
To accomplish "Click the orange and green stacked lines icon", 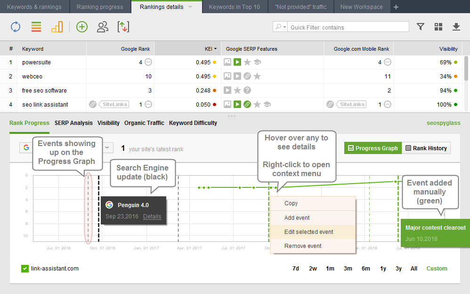I will click(36, 27).
